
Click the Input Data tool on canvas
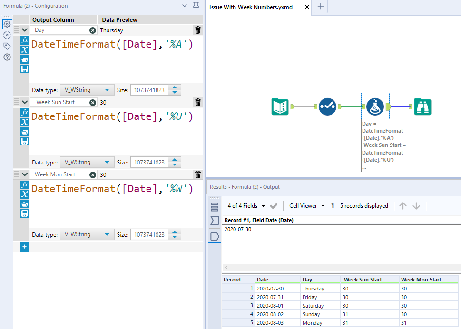pyautogui.click(x=280, y=106)
